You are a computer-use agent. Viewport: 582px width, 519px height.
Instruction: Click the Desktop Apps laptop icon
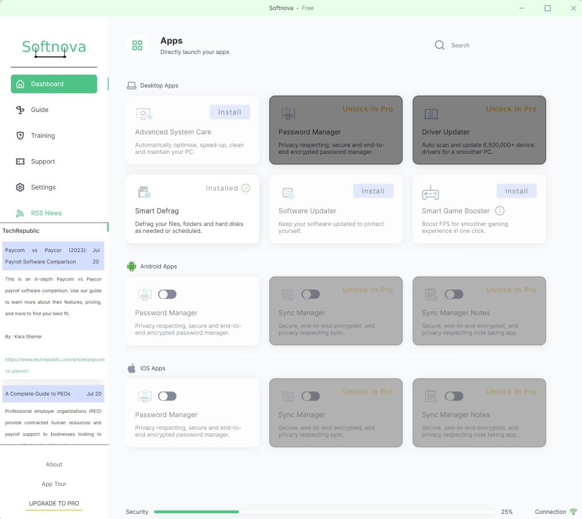tap(131, 86)
